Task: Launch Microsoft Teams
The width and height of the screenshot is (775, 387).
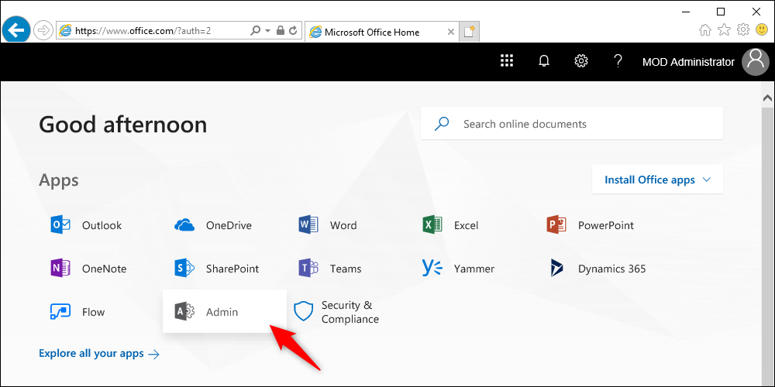Action: point(329,269)
